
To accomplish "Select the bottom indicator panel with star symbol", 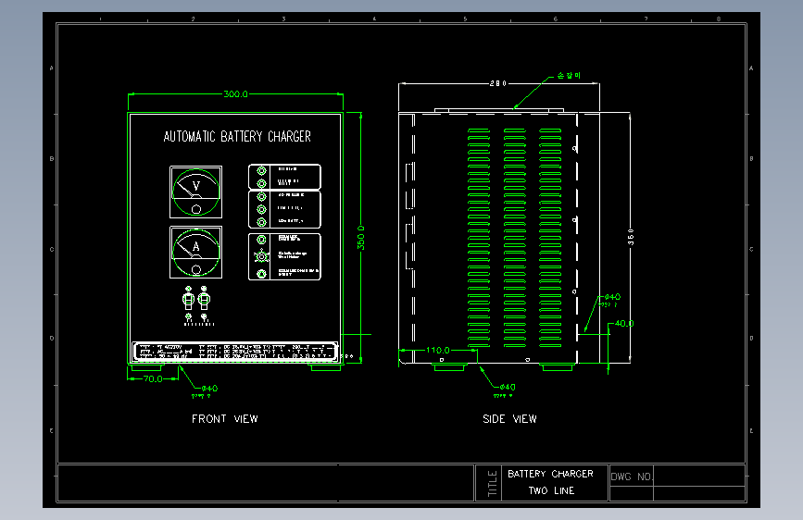I will point(284,256).
